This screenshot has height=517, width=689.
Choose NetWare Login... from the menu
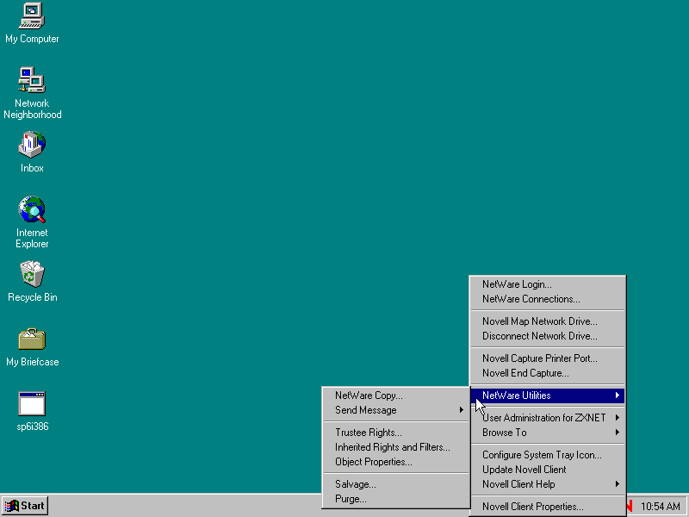(548, 284)
